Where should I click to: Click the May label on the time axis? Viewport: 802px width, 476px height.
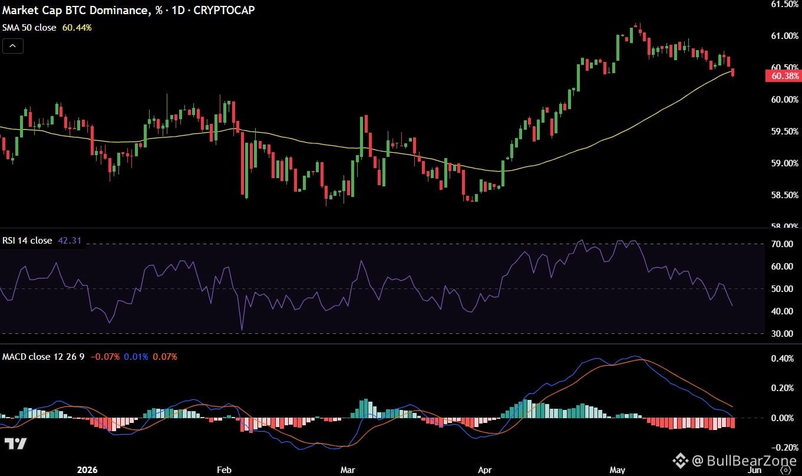(617, 470)
